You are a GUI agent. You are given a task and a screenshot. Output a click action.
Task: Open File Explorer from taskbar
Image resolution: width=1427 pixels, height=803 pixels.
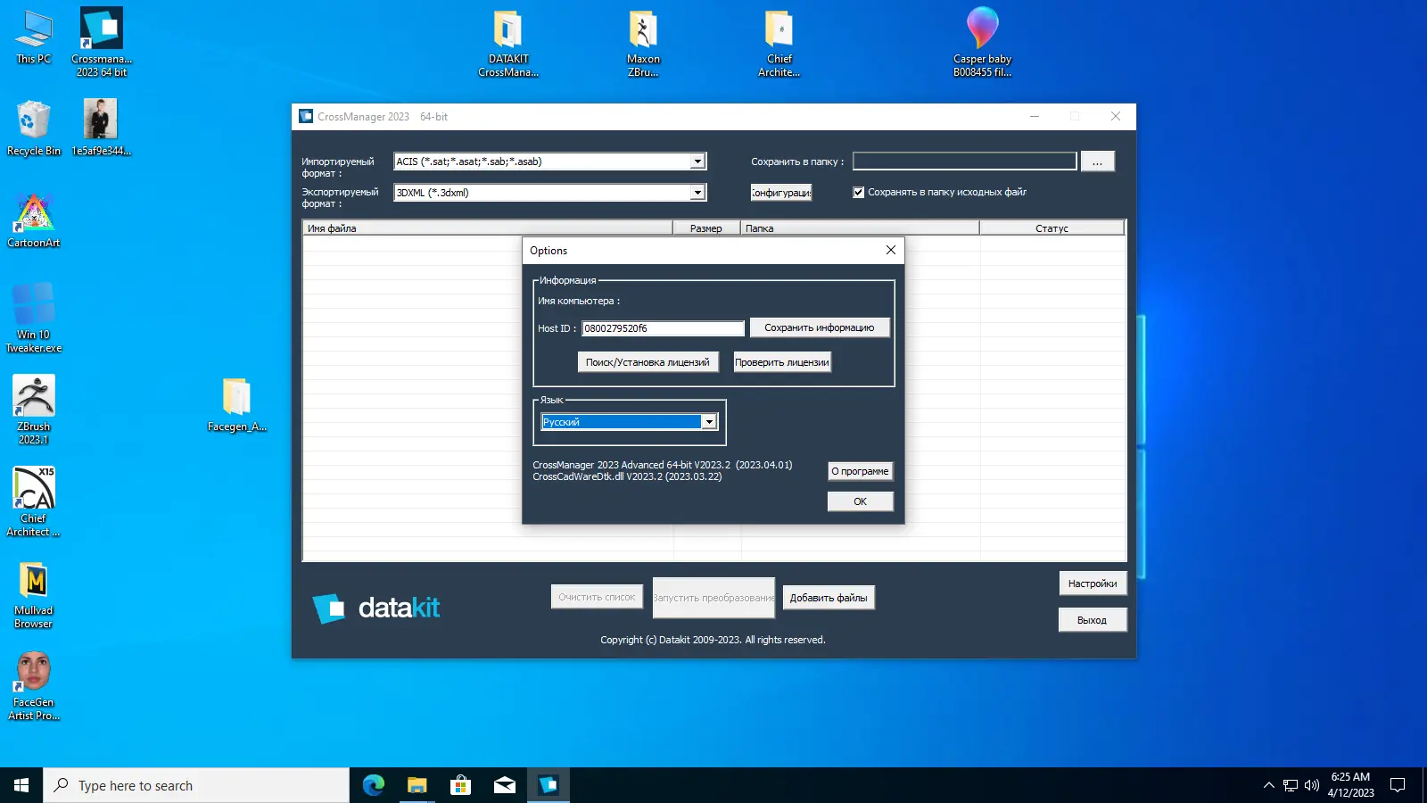pyautogui.click(x=417, y=785)
